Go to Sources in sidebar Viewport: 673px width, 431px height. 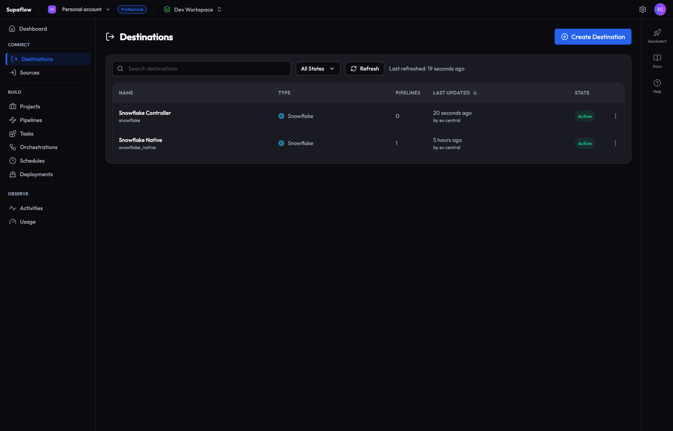(x=30, y=73)
